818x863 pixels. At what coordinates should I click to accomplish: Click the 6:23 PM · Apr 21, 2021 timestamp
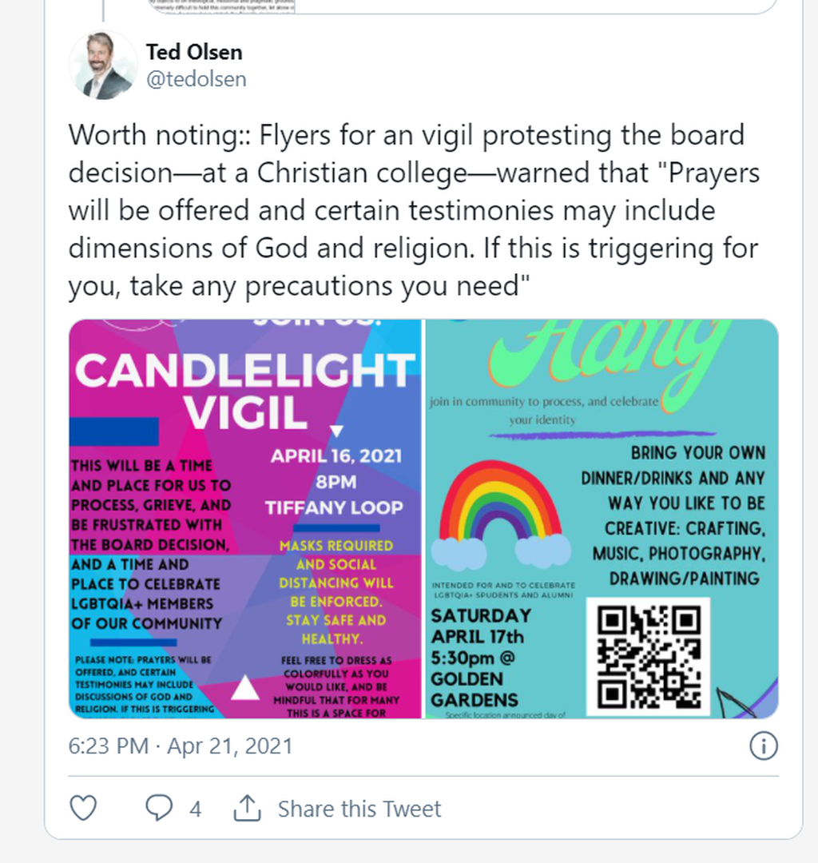tap(181, 746)
